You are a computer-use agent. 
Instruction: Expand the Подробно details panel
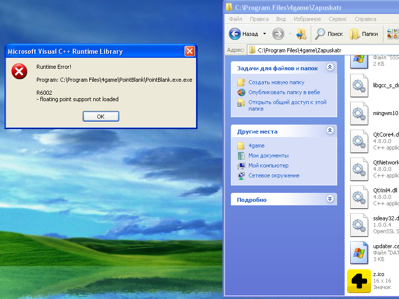pos(330,198)
